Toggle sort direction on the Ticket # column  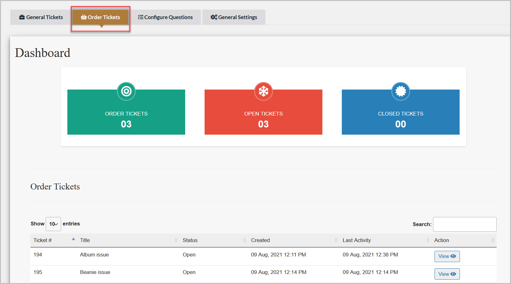(x=73, y=239)
